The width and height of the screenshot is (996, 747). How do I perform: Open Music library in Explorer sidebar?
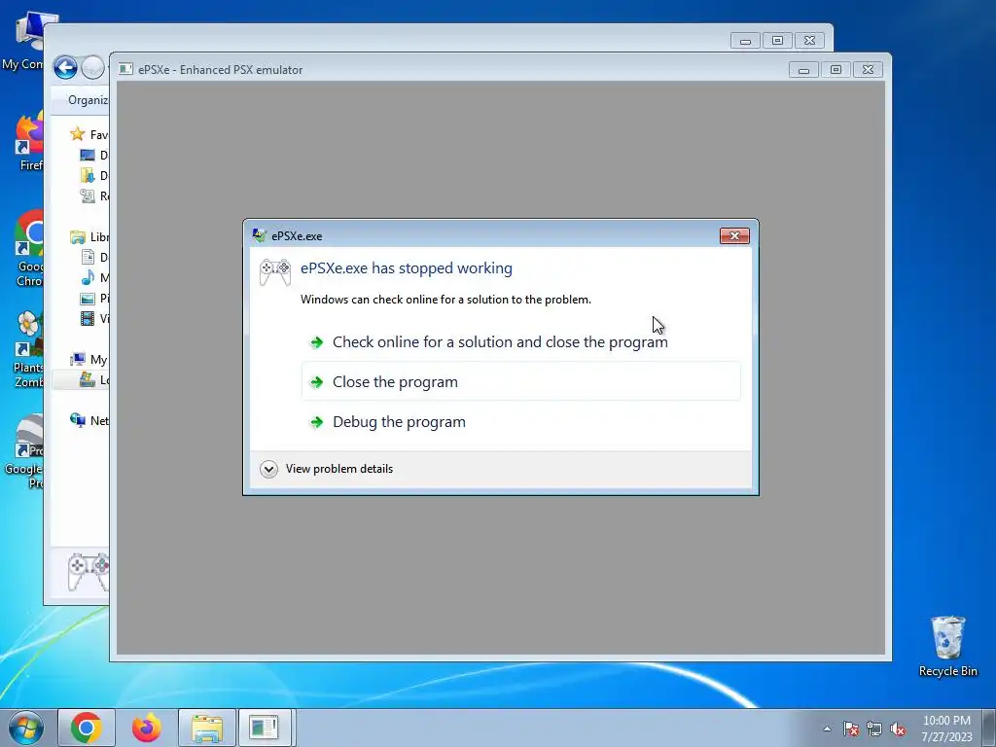pyautogui.click(x=93, y=277)
